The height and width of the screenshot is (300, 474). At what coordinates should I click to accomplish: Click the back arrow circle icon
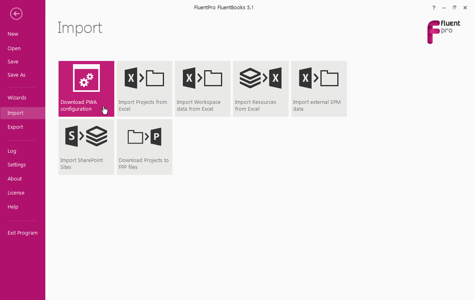pyautogui.click(x=16, y=14)
